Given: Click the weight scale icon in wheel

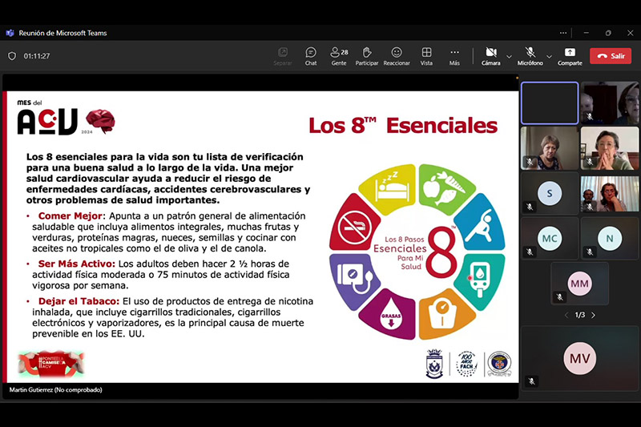Looking at the screenshot, I should coord(445,315).
